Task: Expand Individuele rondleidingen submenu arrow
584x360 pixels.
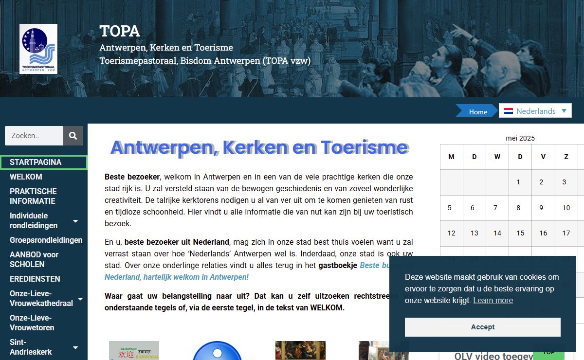Action: pos(75,221)
